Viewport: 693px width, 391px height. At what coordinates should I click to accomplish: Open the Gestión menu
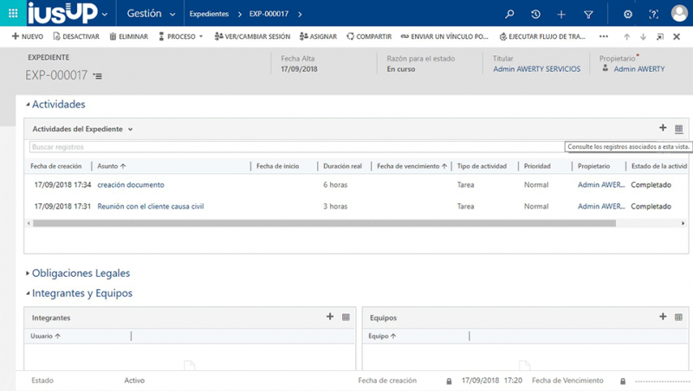click(x=151, y=14)
